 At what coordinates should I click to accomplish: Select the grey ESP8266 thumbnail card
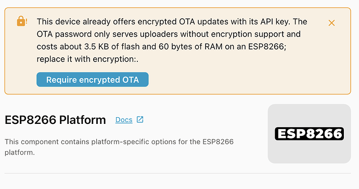(x=310, y=134)
